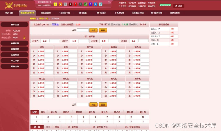Open 历史报表 in the top menu
The height and width of the screenshot is (131, 221).
coord(142,3)
